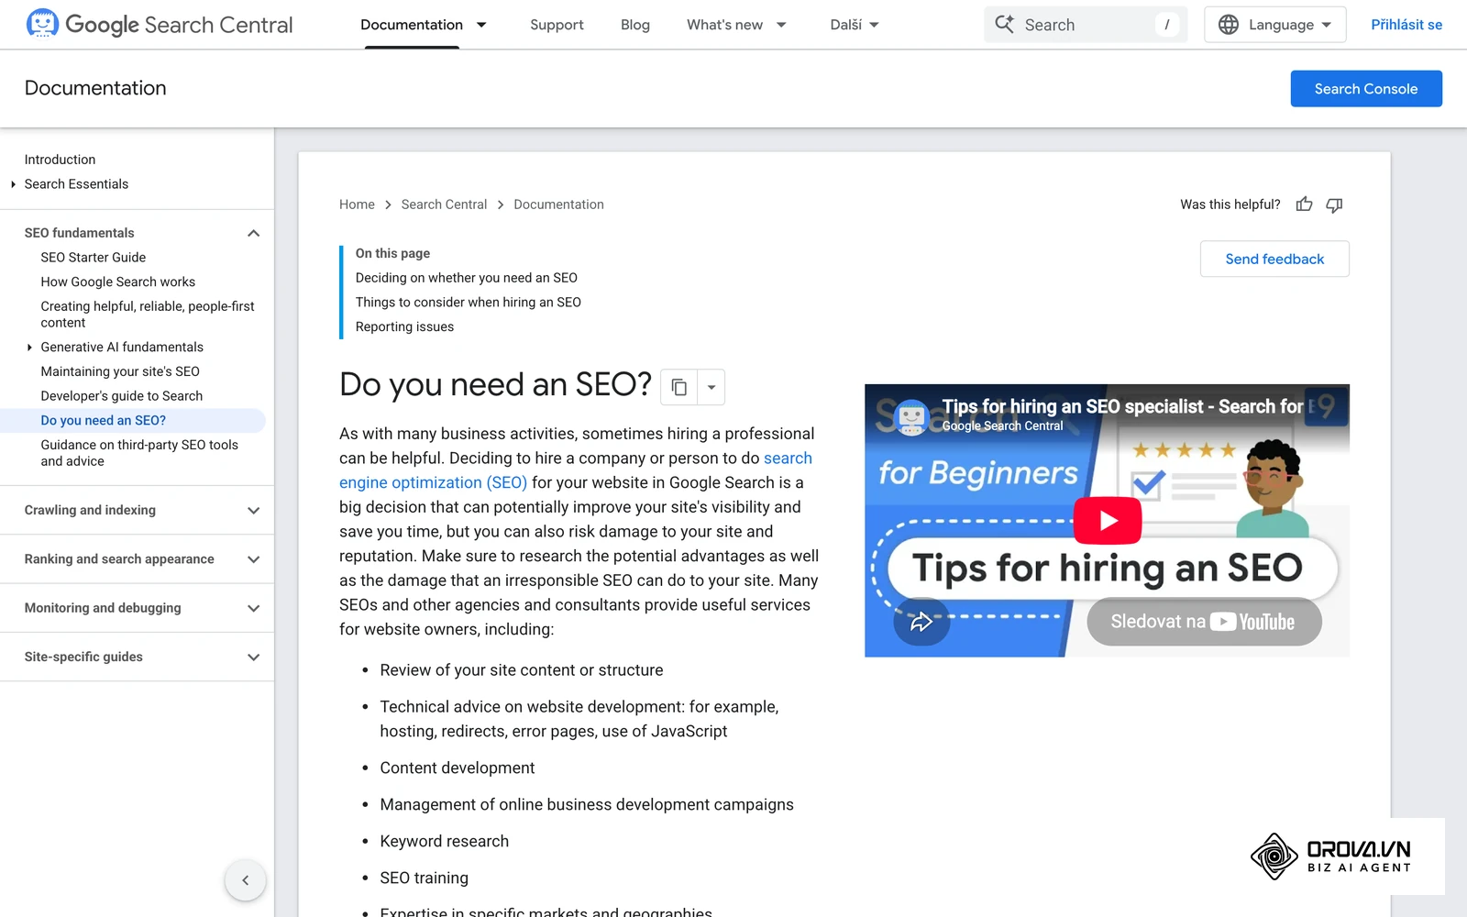Viewport: 1467px width, 917px height.
Task: Click the Search Console button
Action: point(1366,89)
